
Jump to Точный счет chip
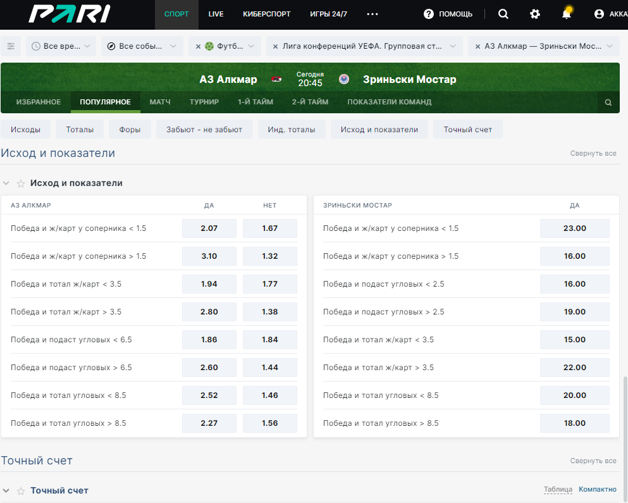click(468, 130)
